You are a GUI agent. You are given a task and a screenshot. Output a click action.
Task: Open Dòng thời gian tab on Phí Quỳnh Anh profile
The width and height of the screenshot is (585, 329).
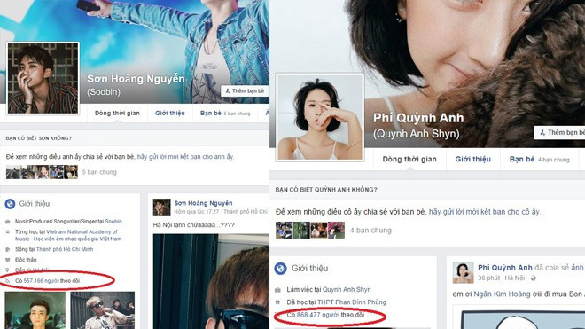409,160
